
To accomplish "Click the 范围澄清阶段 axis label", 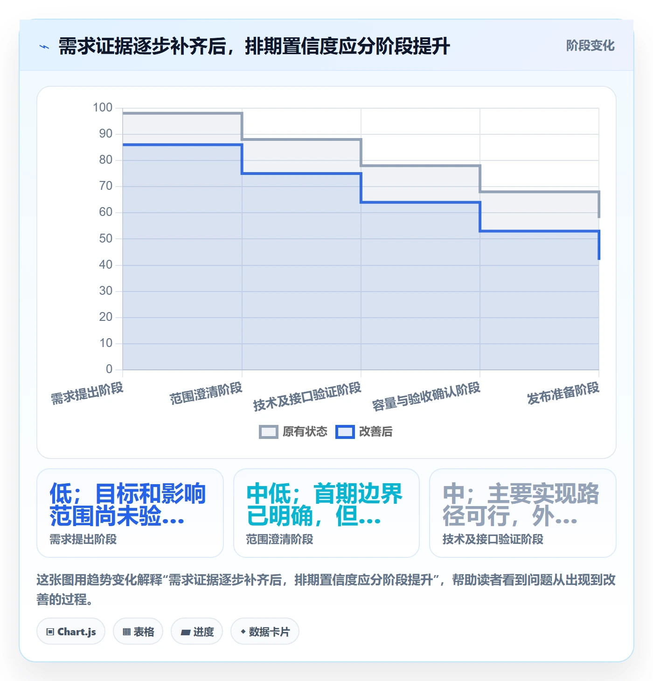I will click(x=206, y=394).
